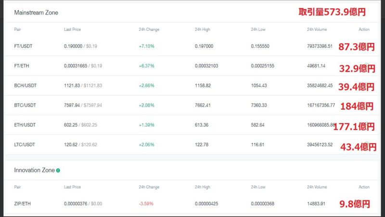Click the Innovation Zone heading
This screenshot has height=217, width=385.
pyautogui.click(x=34, y=170)
